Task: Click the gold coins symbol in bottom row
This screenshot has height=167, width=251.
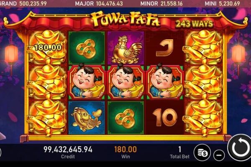Action: (126, 118)
